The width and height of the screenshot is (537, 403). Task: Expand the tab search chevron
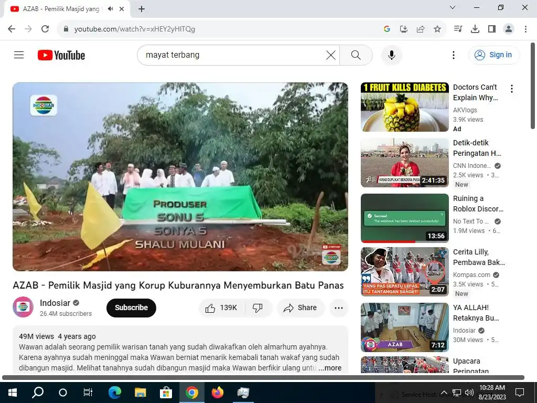(453, 7)
